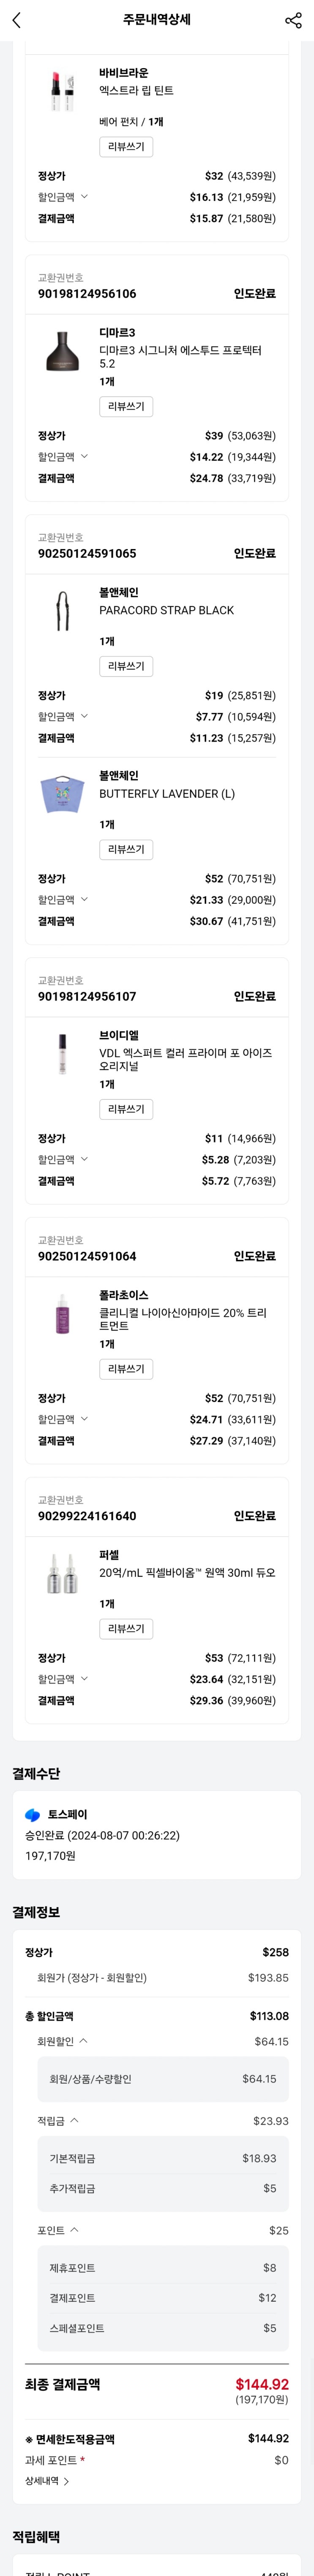Open the PARACORD STRAP BLACK product image
The width and height of the screenshot is (314, 2576).
tap(62, 610)
